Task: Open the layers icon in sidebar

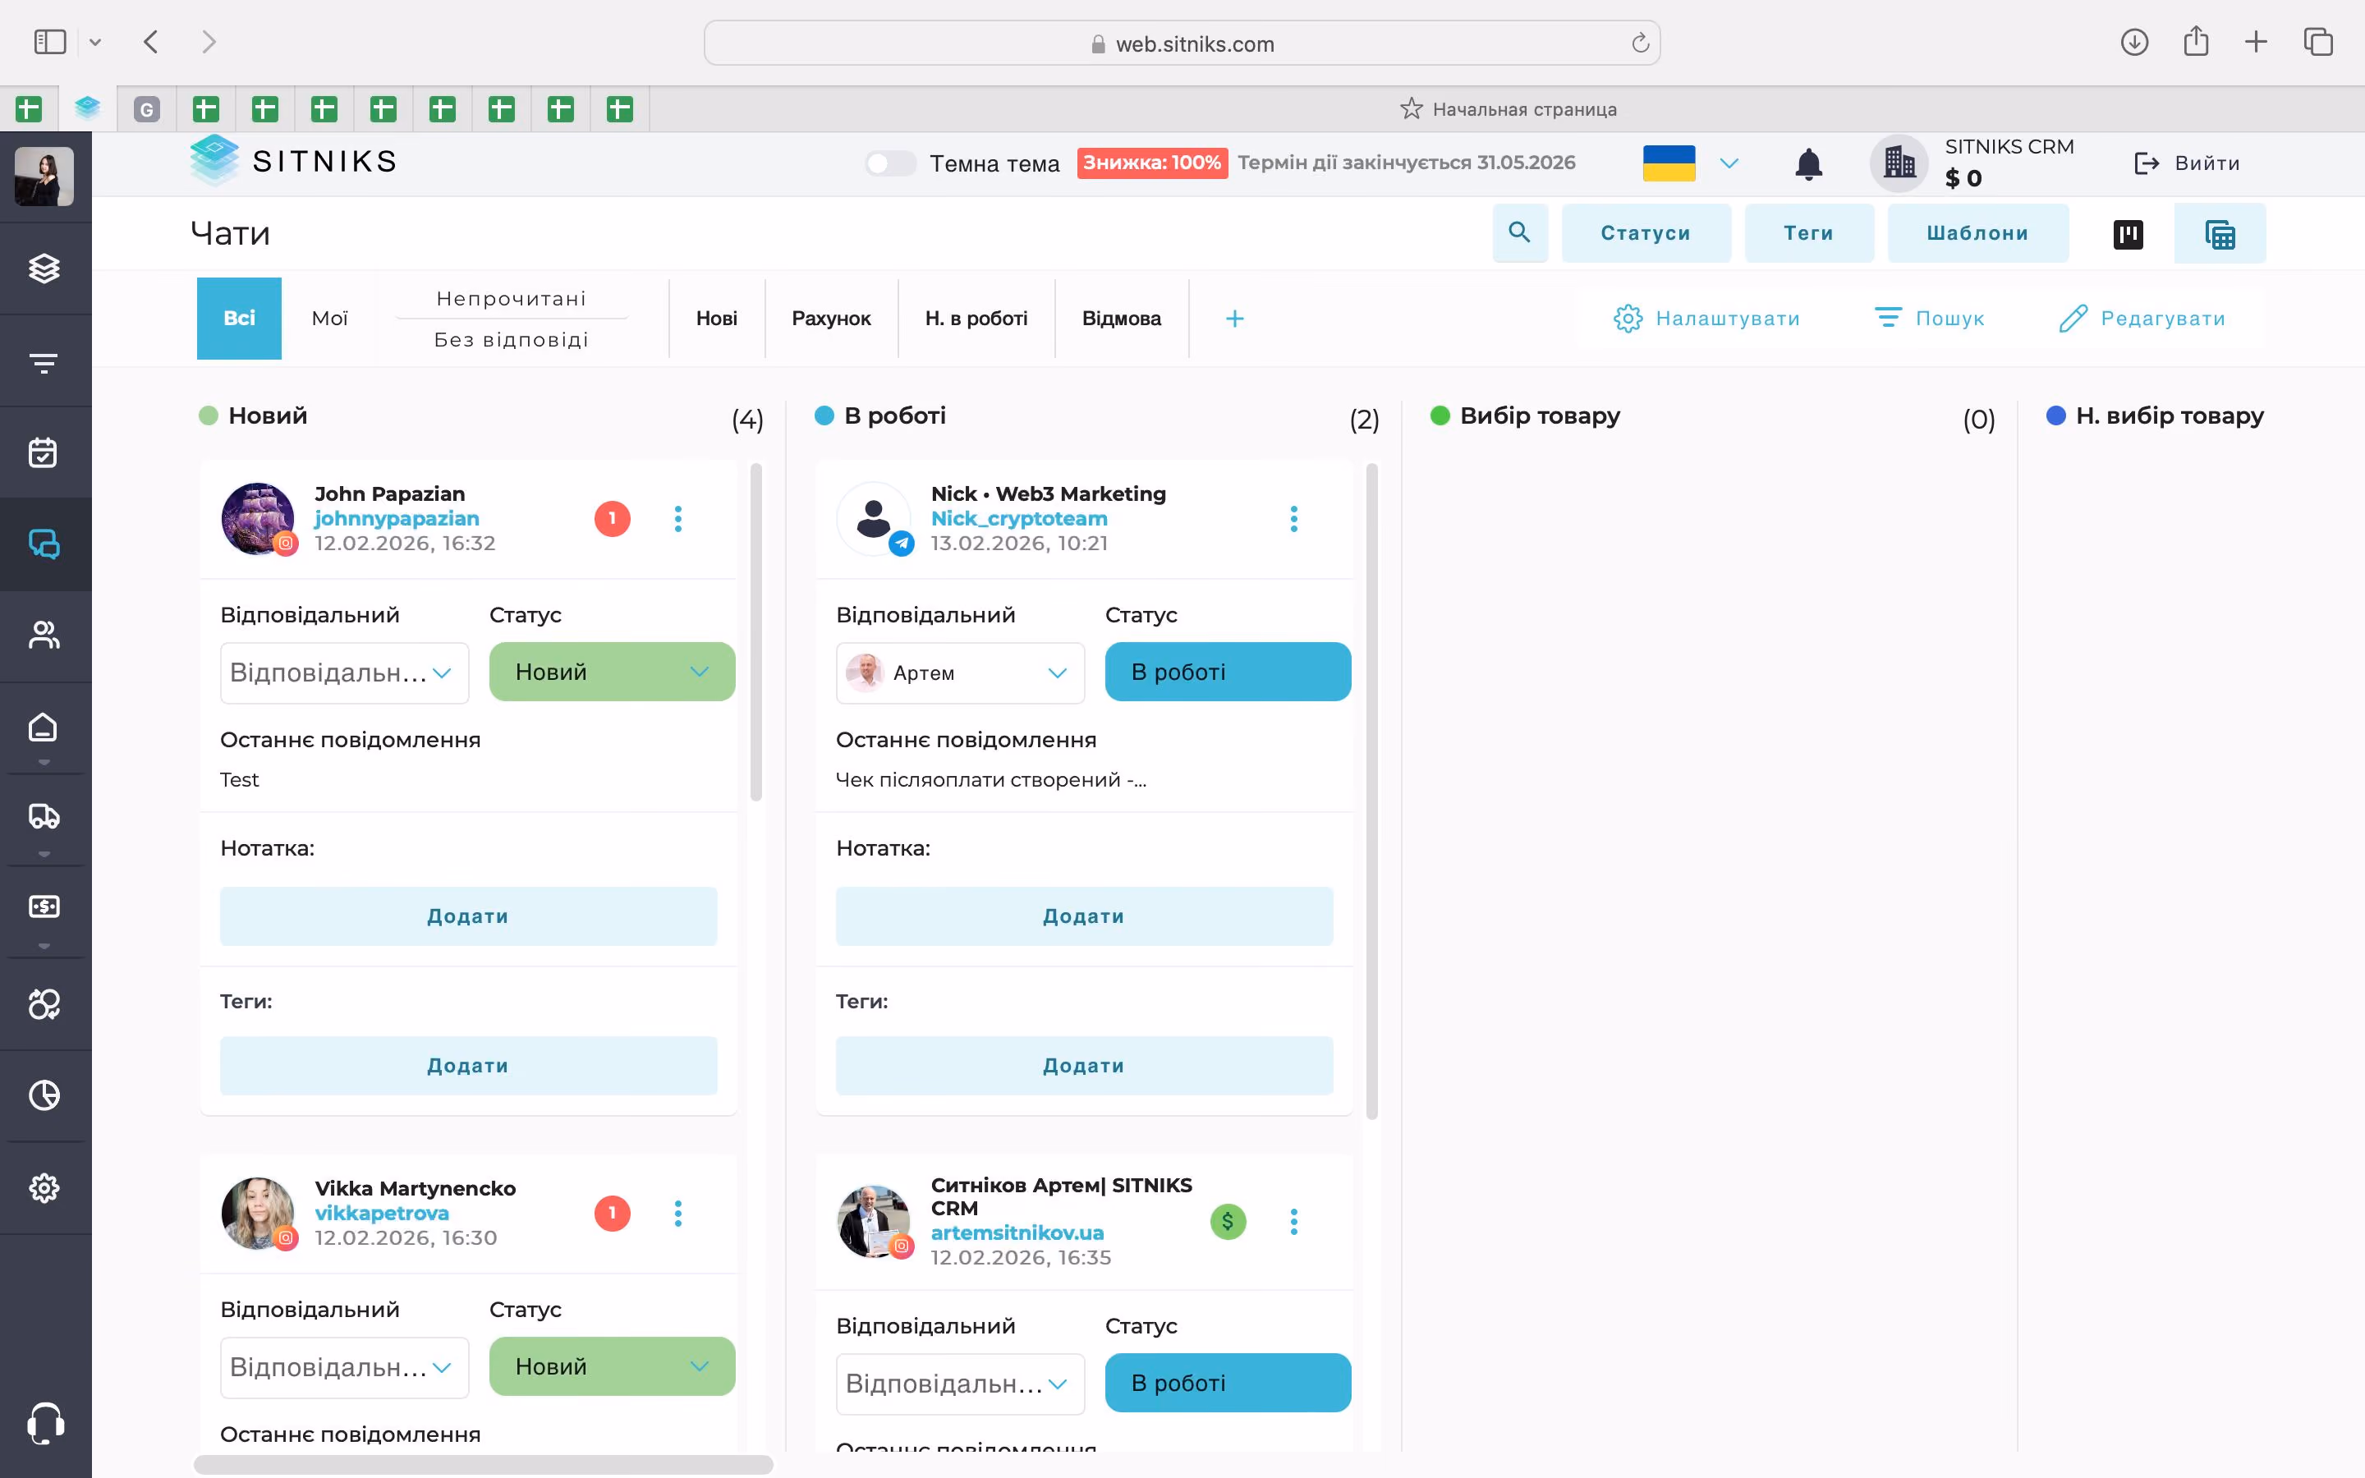Action: coord(44,268)
